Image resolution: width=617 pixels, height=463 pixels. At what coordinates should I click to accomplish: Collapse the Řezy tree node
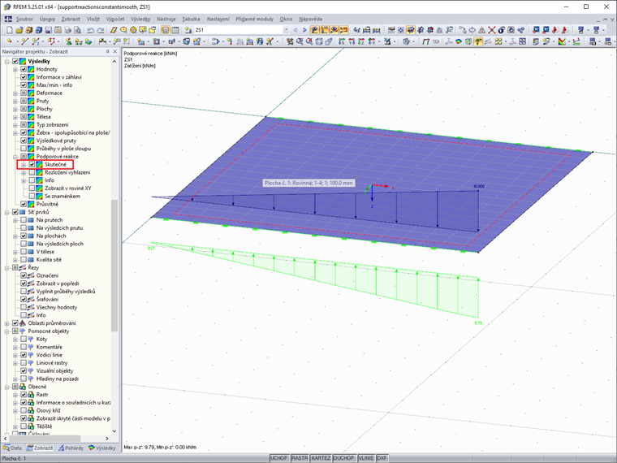(x=7, y=268)
